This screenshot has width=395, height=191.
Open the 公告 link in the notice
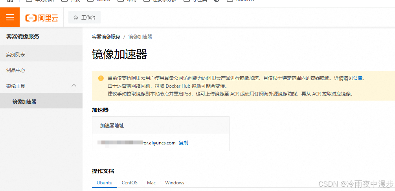coord(358,78)
